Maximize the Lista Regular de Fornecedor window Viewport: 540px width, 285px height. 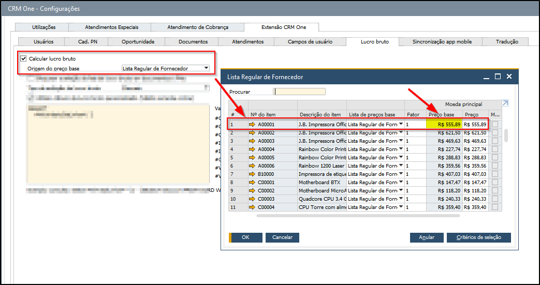point(498,77)
